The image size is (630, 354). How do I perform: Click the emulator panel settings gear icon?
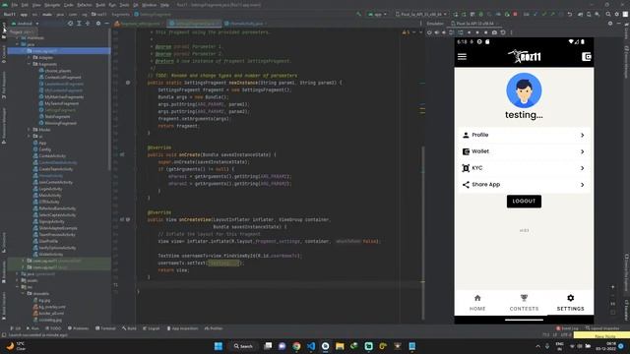coord(610,24)
